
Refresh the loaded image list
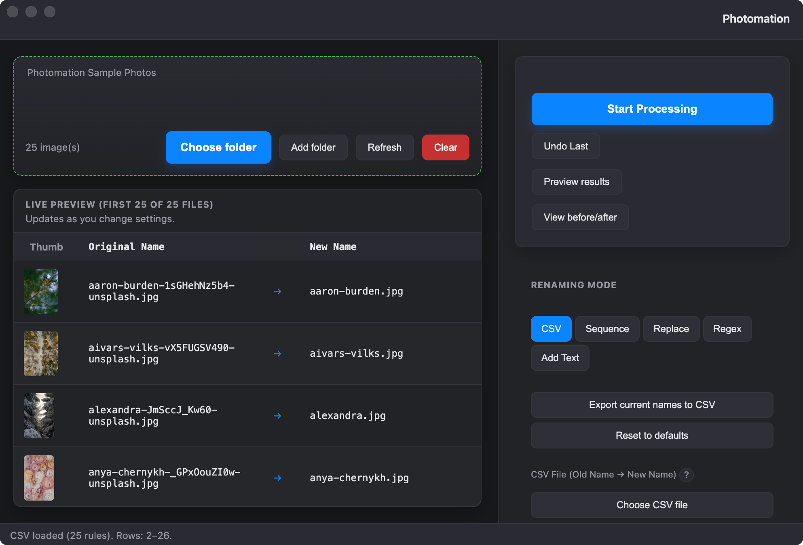(385, 147)
